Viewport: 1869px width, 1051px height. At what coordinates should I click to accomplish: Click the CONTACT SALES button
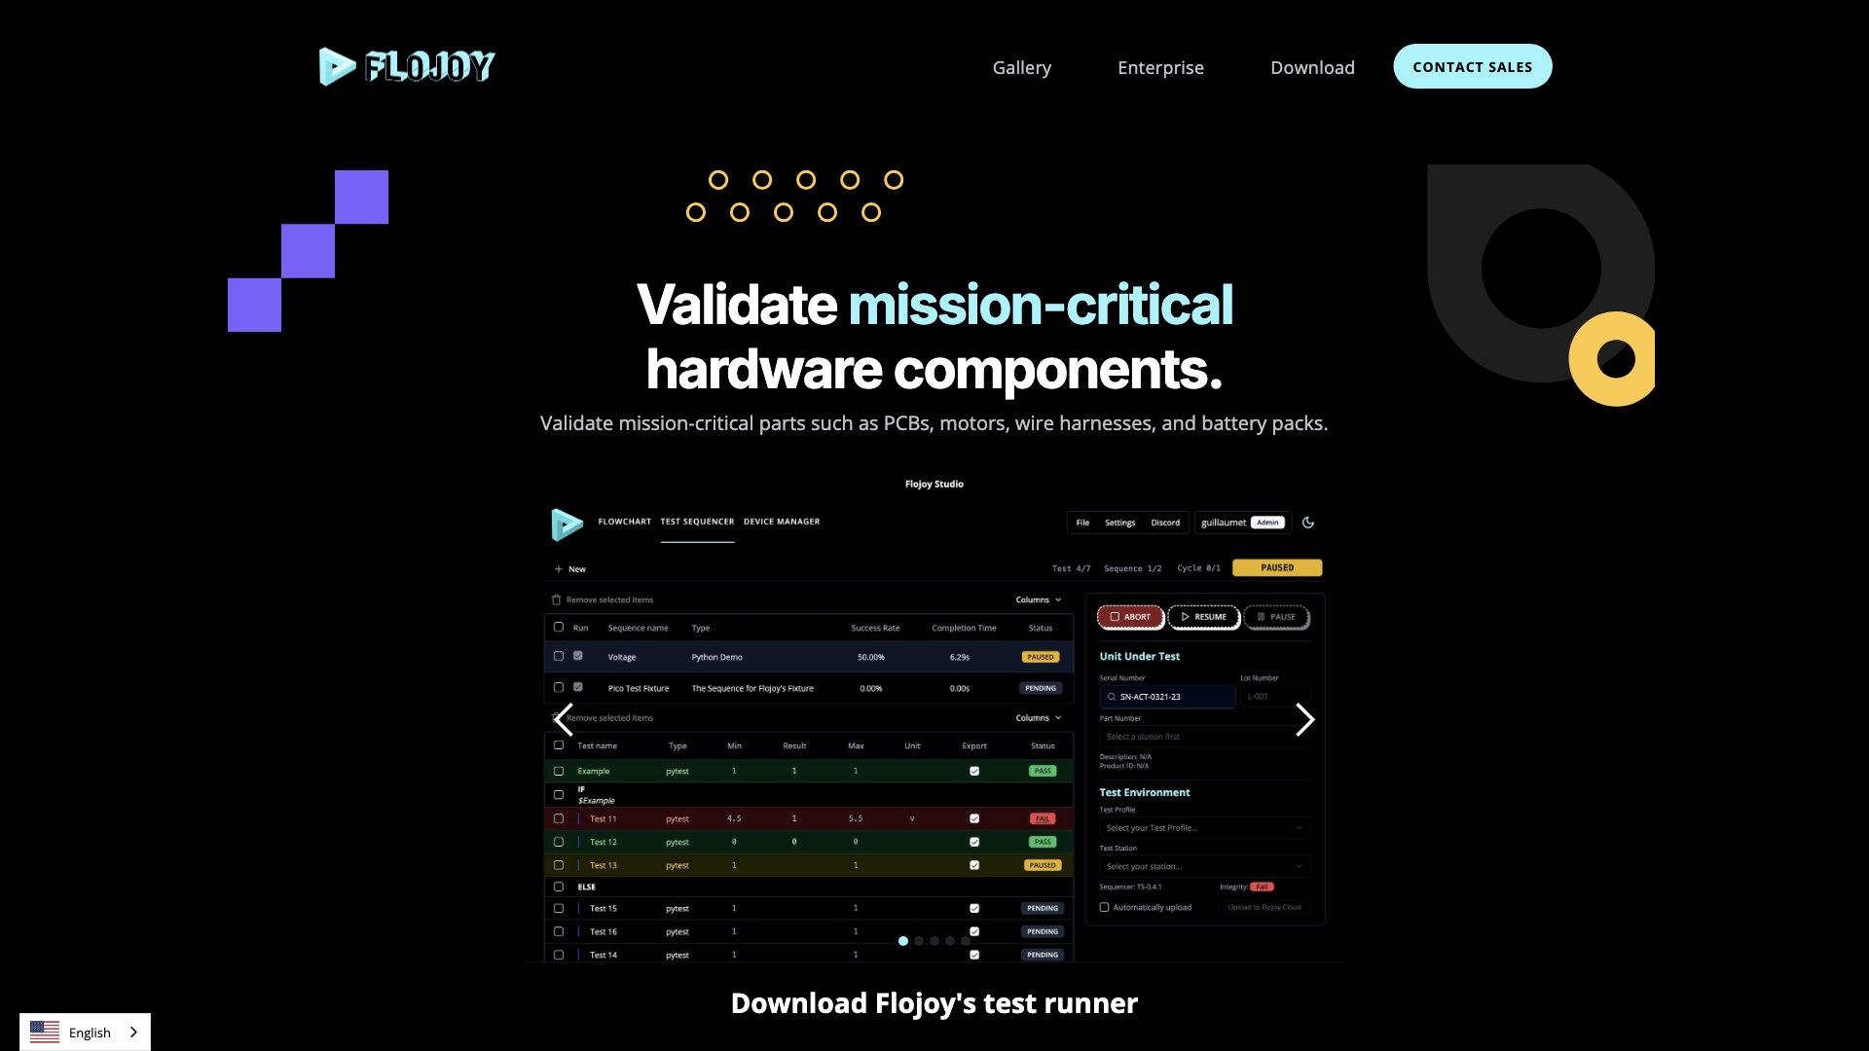(x=1473, y=67)
